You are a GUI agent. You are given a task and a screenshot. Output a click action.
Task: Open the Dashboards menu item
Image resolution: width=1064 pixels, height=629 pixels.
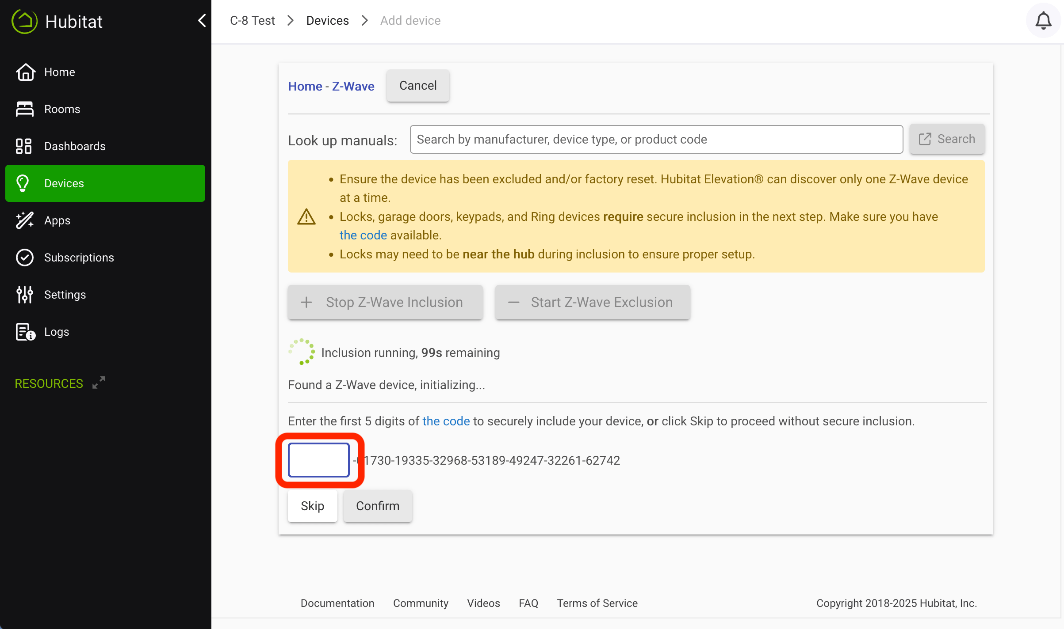click(105, 146)
